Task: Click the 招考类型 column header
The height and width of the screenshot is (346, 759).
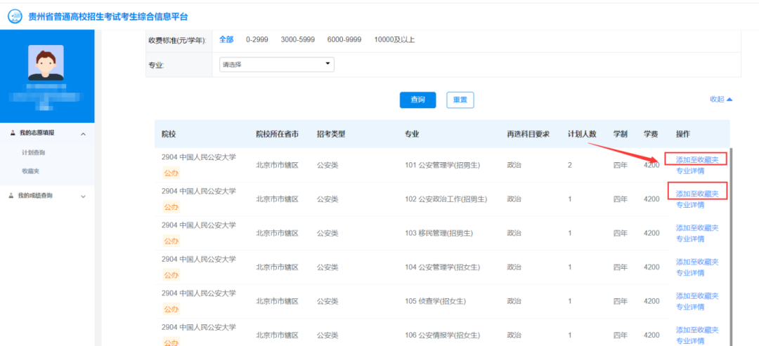Action: click(331, 134)
